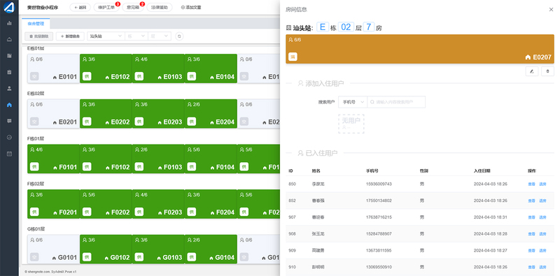Select room card F0101
Screen dimensions: 560x276
tap(54, 159)
